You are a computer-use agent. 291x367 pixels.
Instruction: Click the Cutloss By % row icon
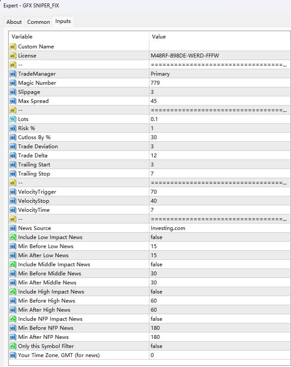coord(13,137)
